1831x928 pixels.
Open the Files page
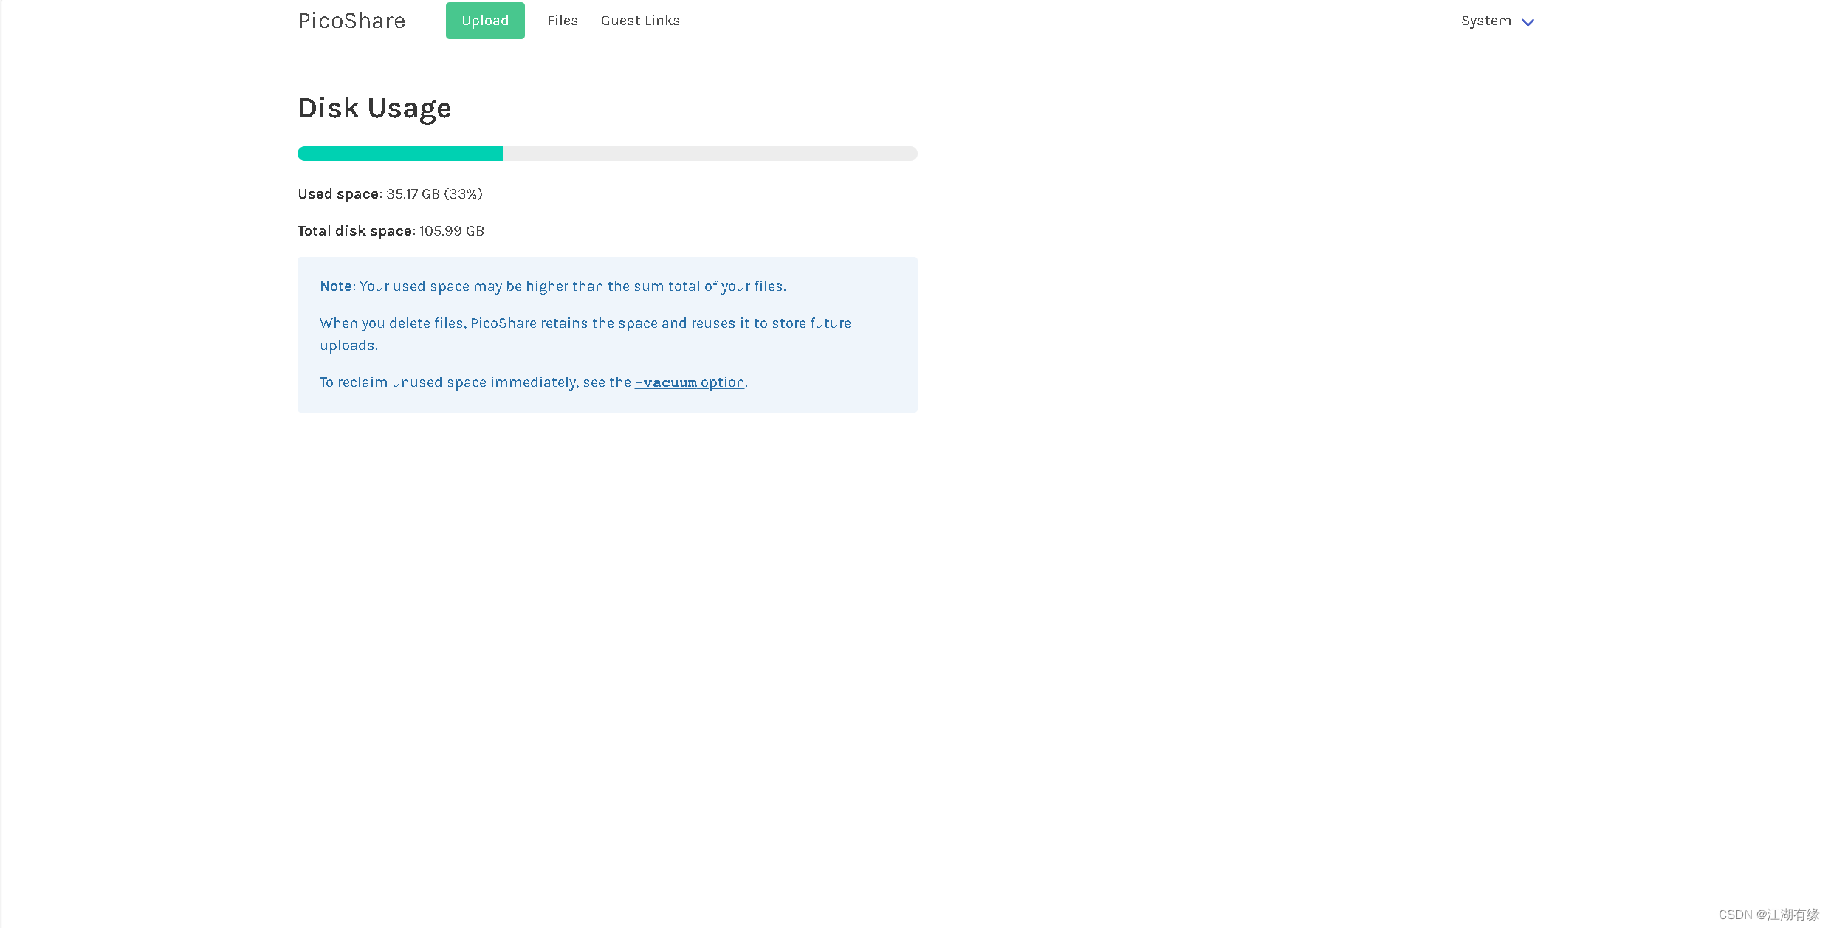562,21
